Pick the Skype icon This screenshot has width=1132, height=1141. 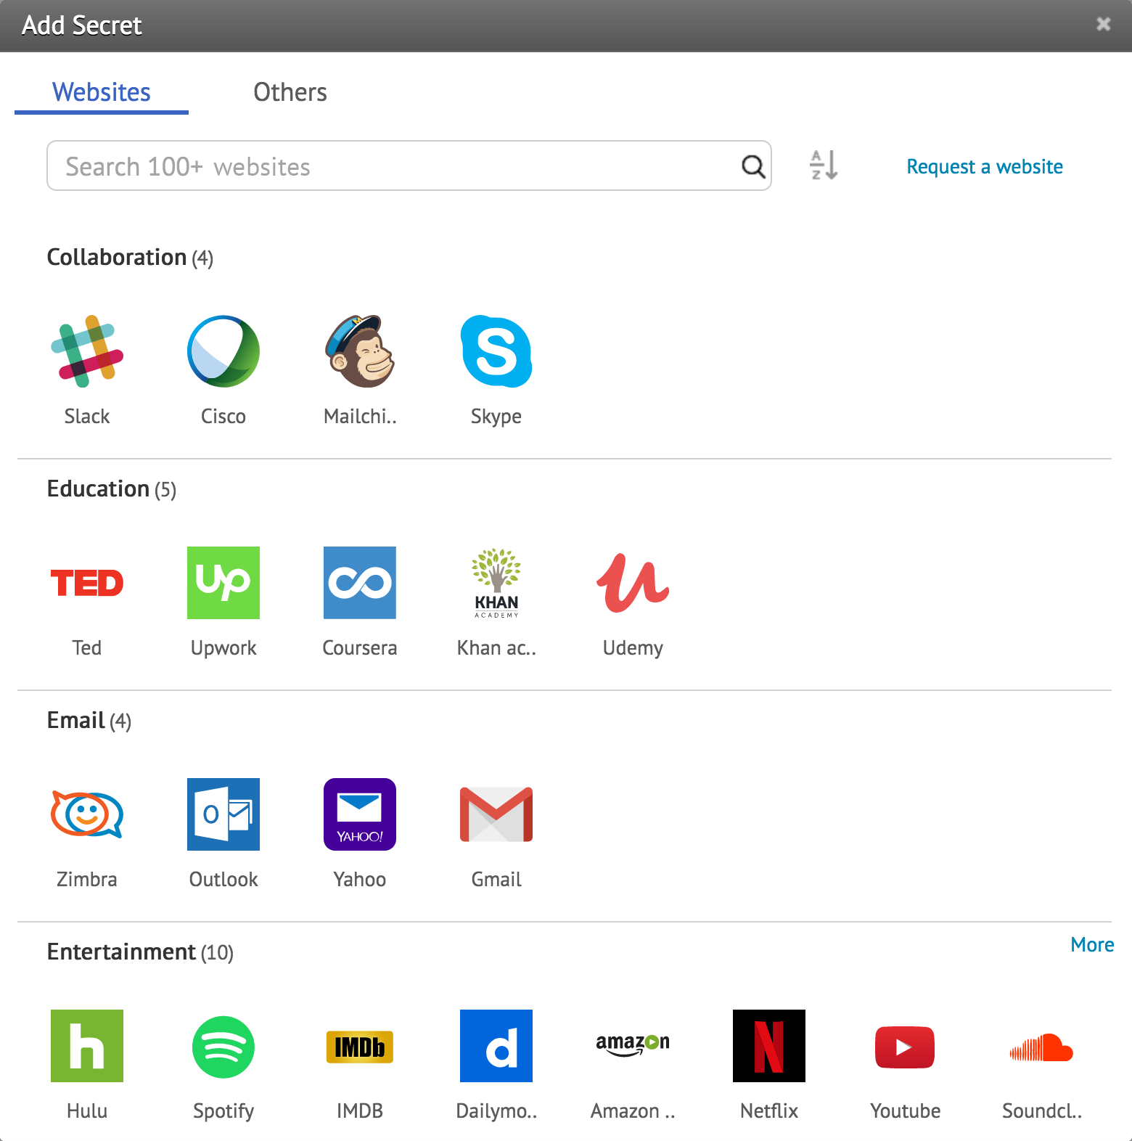pyautogui.click(x=496, y=351)
